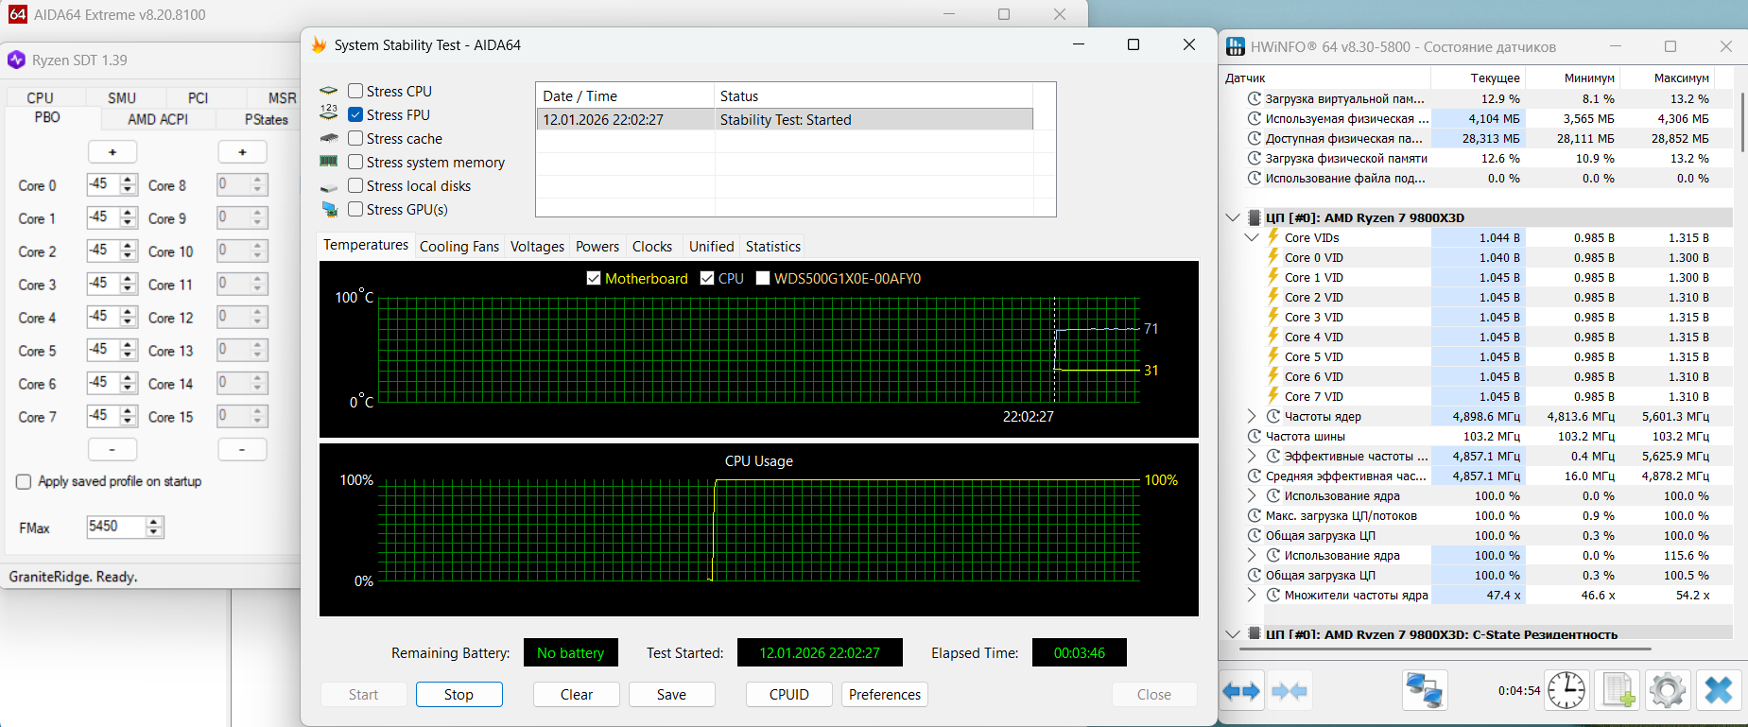Click the clock icon beside Использование файла под...
The width and height of the screenshot is (1748, 727).
[1255, 178]
